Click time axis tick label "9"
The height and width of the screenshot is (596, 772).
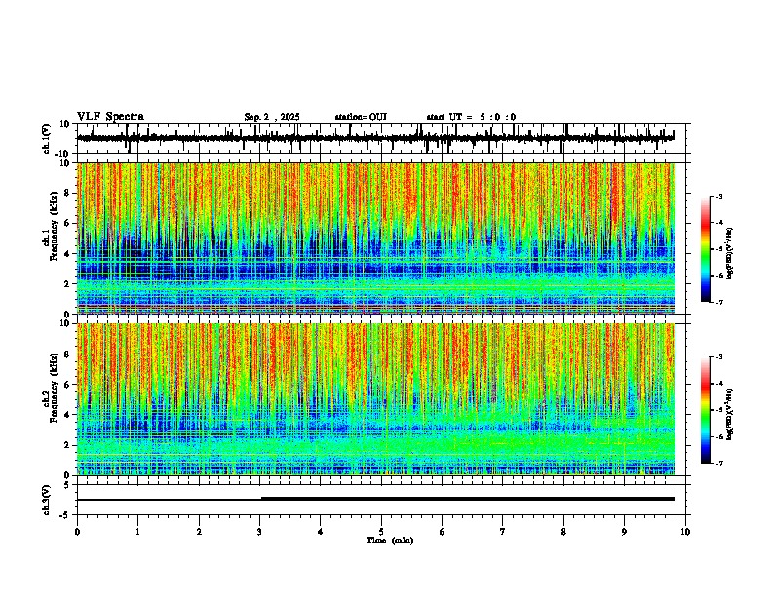point(624,532)
